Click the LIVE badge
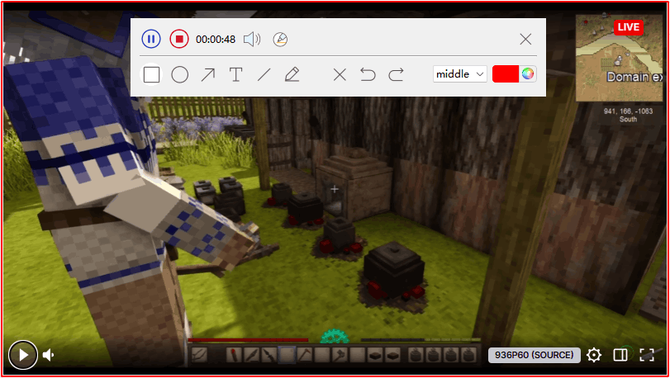This screenshot has height=378, width=670. [x=628, y=27]
